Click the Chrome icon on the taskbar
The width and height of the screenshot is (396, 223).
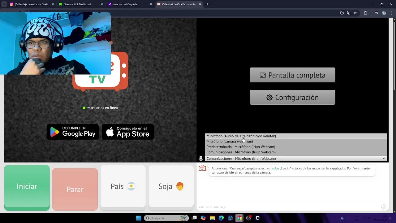click(x=239, y=218)
